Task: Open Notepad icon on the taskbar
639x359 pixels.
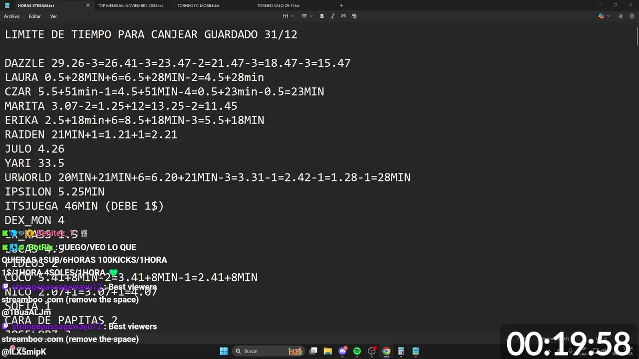Action: [415, 351]
